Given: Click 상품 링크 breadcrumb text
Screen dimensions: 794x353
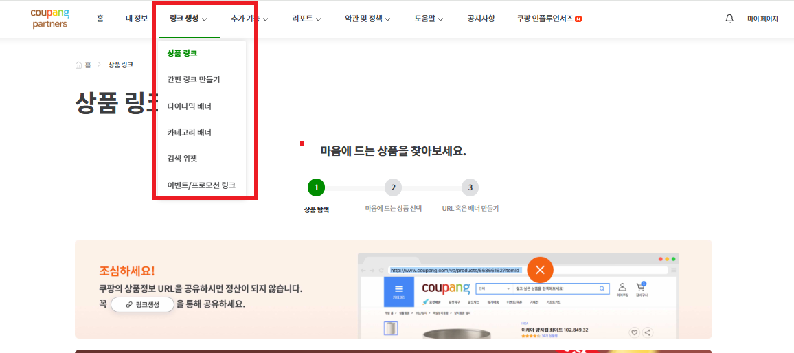Looking at the screenshot, I should (120, 65).
